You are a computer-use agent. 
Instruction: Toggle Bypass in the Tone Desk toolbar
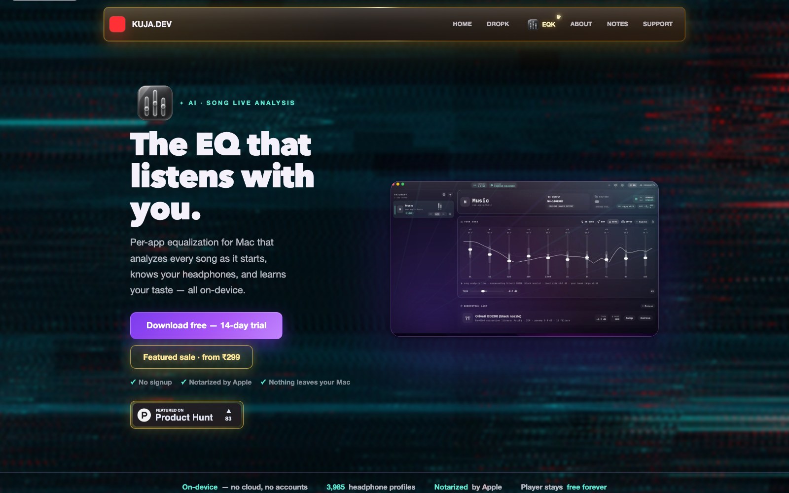point(641,222)
